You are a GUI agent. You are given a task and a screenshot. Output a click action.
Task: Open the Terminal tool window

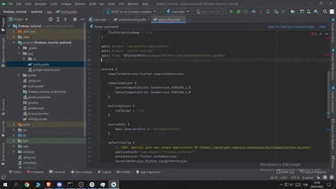[x=57, y=172]
